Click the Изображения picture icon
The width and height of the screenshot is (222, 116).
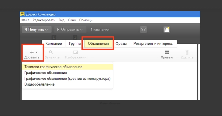coord(76,52)
